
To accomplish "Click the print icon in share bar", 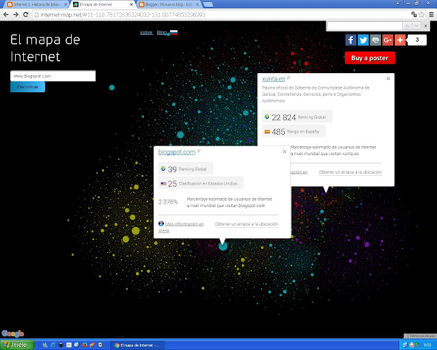I will 375,40.
